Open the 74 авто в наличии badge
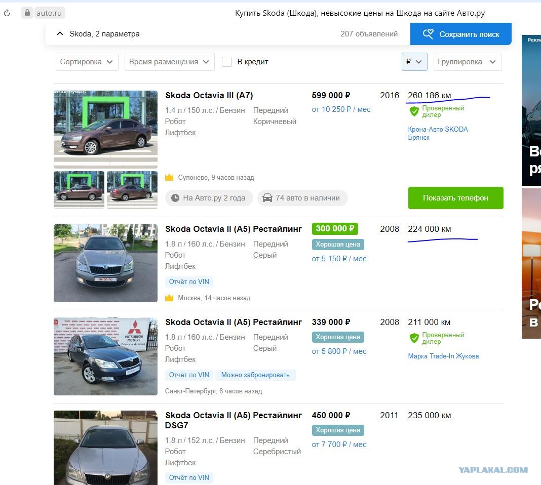Viewport: 541px width, 485px height. (302, 198)
